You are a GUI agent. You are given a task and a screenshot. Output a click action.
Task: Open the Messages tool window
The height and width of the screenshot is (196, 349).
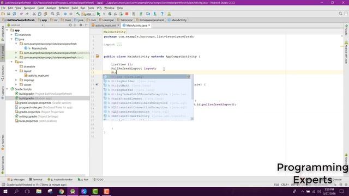click(16, 180)
